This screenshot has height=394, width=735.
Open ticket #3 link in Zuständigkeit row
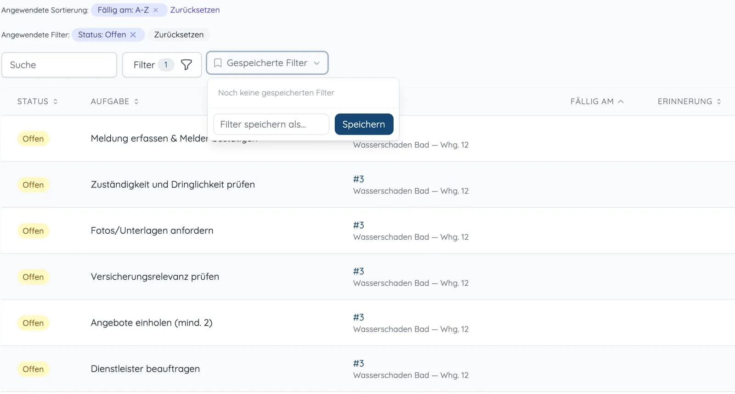(359, 179)
